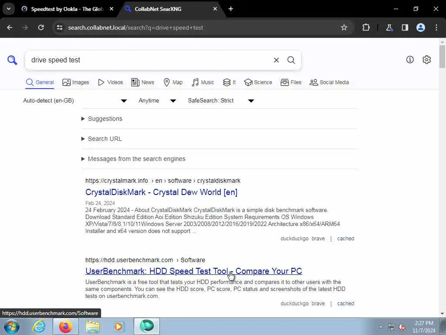Switch to Videos category
The image size is (446, 335).
click(x=110, y=82)
